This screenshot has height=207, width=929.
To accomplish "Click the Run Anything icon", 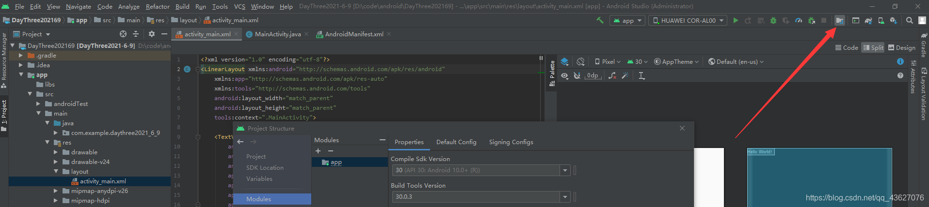I will pyautogui.click(x=856, y=20).
